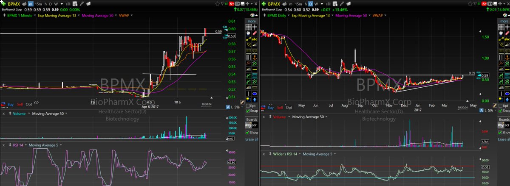Click BPMX symbol field on left chart
The height and width of the screenshot is (186, 510).
(x=14, y=4)
